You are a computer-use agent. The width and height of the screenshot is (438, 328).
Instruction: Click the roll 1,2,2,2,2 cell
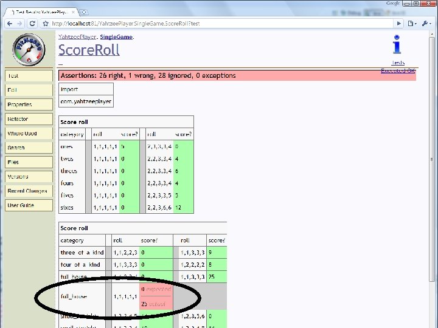pyautogui.click(x=192, y=264)
